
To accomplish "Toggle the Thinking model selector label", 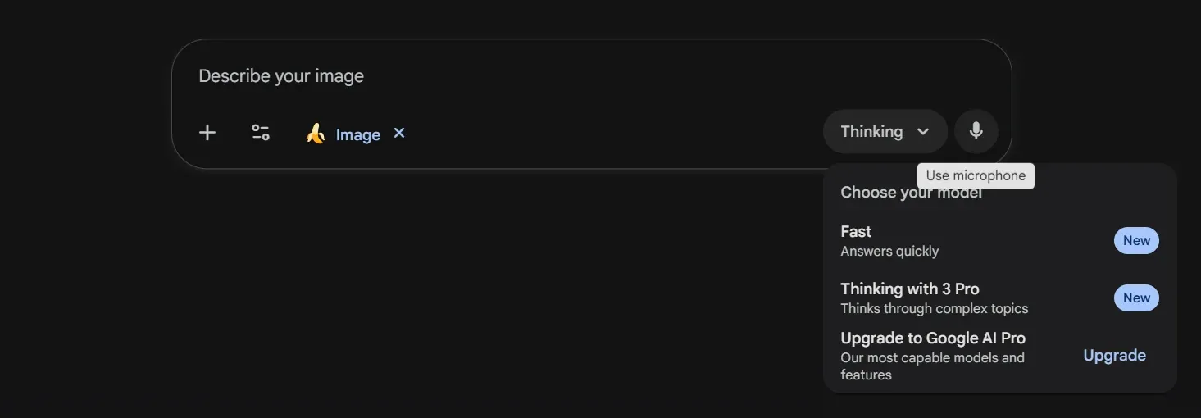I will pos(871,132).
